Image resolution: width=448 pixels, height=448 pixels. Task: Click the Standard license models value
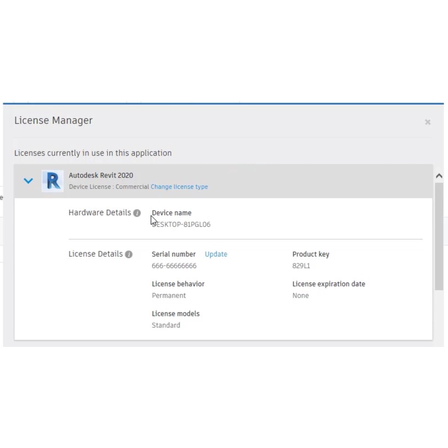(166, 325)
